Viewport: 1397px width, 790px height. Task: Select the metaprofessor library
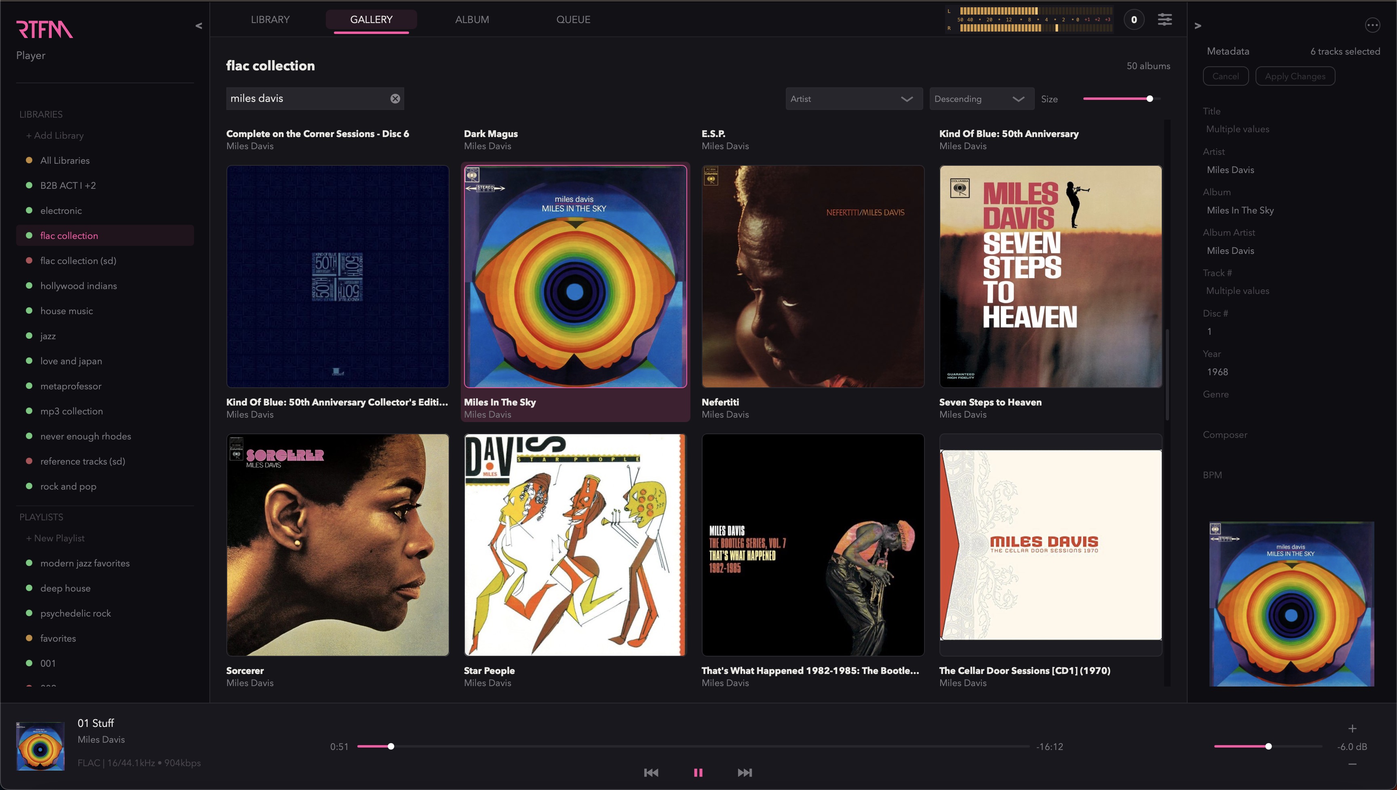pos(105,386)
